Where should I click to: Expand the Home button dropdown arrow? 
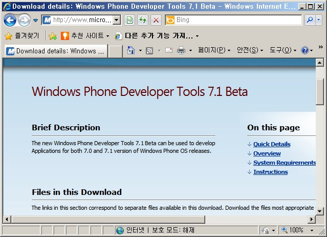point(140,50)
